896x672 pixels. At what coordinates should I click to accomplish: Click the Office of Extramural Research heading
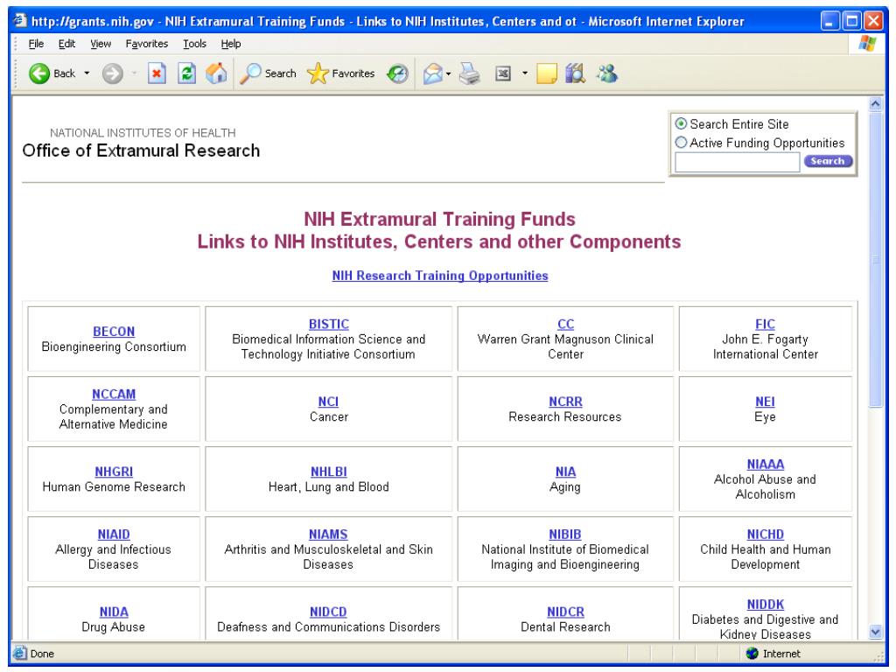click(141, 150)
